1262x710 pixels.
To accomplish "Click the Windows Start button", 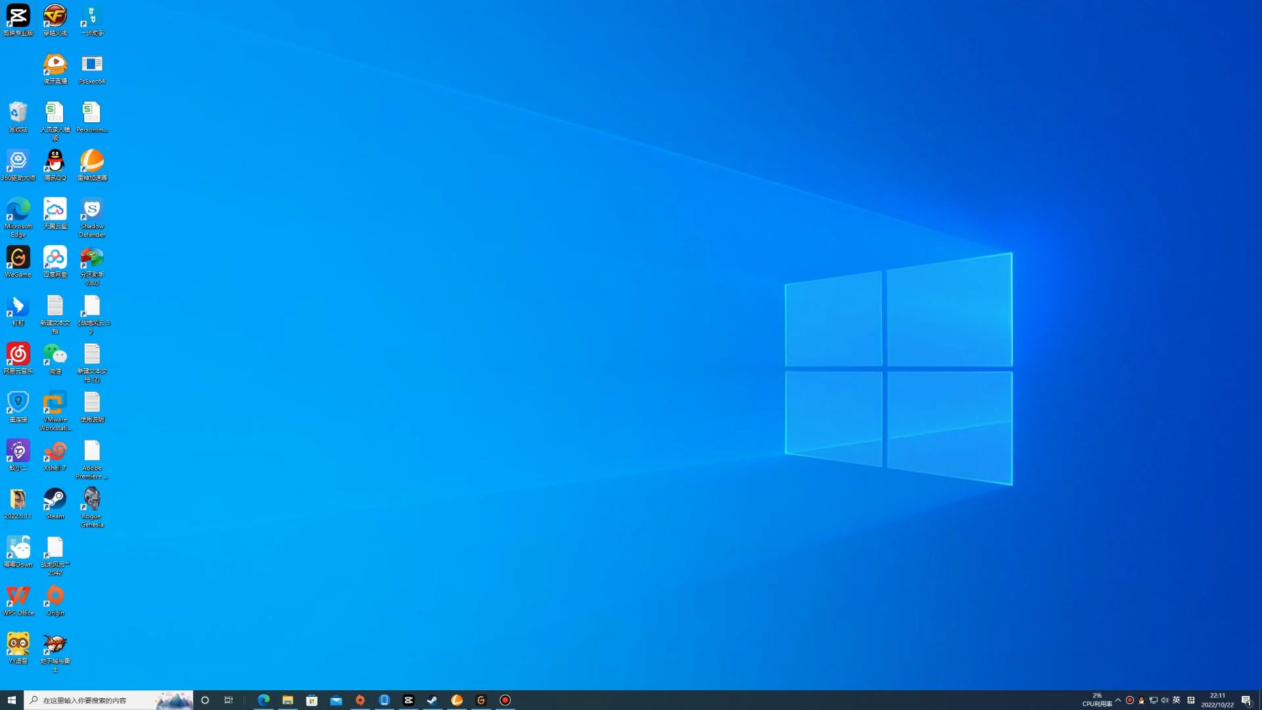I will pyautogui.click(x=12, y=700).
